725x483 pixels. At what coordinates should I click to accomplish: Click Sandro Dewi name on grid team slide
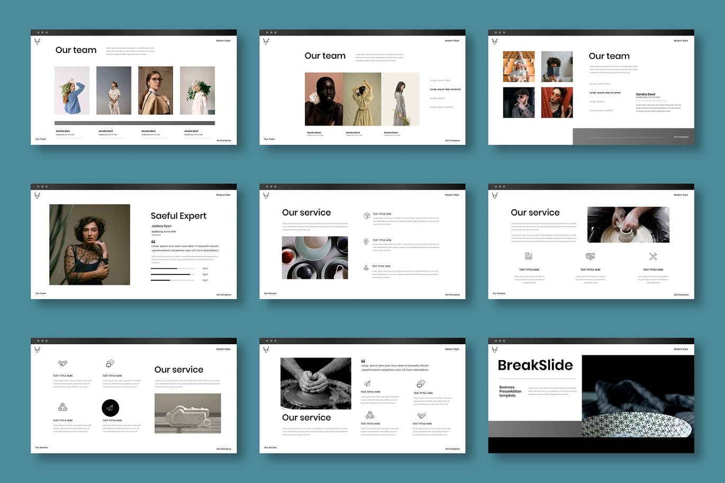tap(645, 94)
